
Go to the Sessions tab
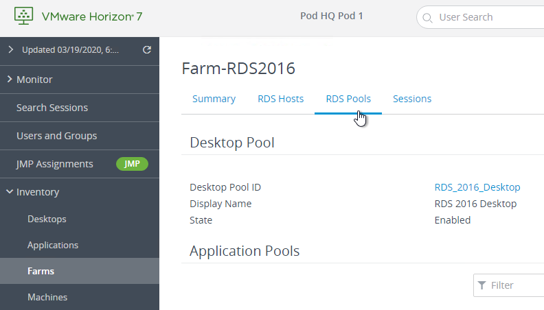[x=412, y=99]
